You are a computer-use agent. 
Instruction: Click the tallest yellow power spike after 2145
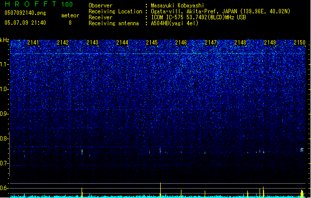pyautogui.click(x=160, y=190)
